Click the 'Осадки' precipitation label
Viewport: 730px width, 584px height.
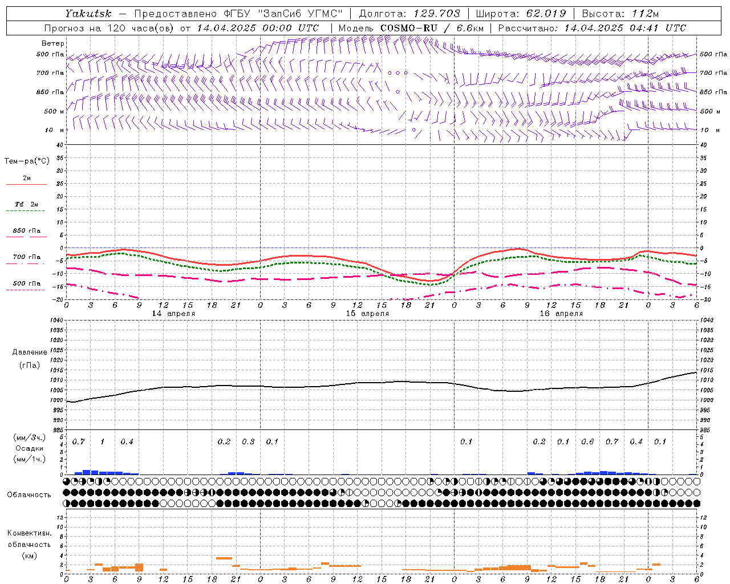click(30, 448)
